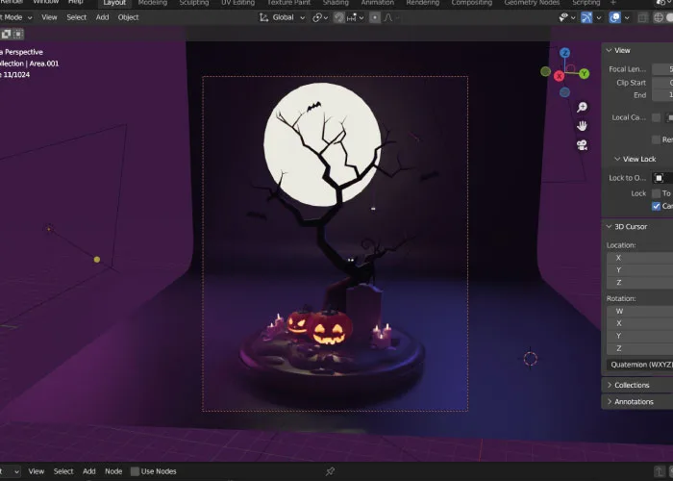Uncheck the checked Camera lock checkbox under View Lock

coord(657,206)
